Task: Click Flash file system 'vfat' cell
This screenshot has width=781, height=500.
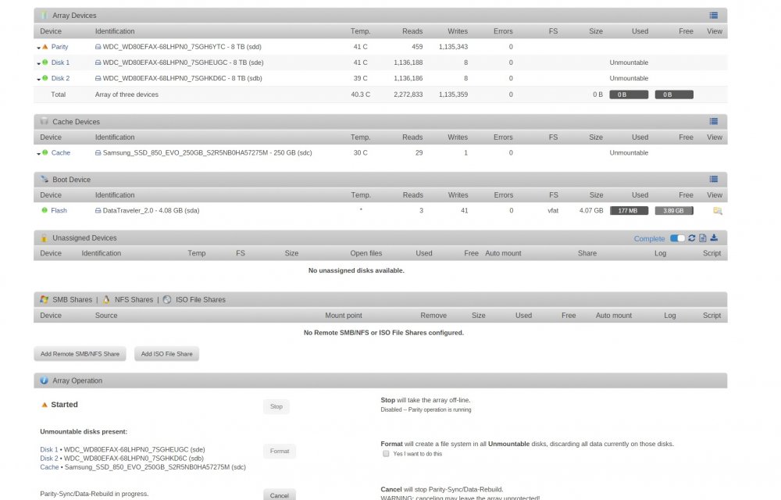Action: [x=553, y=211]
